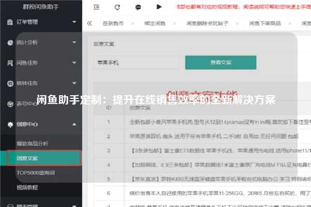The height and width of the screenshot is (207, 311).
Task: Expand the 订单管理 menu arrow
Action: (x=74, y=22)
